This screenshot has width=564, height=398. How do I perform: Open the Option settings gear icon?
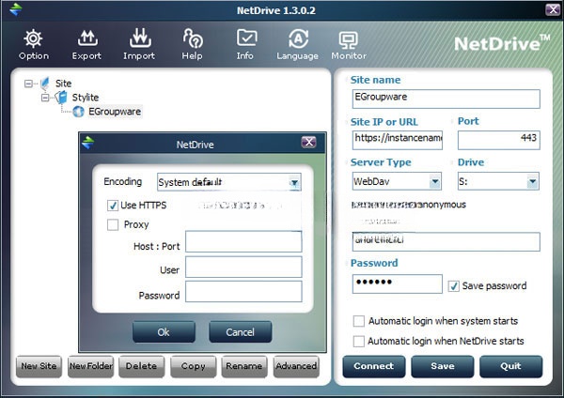34,38
